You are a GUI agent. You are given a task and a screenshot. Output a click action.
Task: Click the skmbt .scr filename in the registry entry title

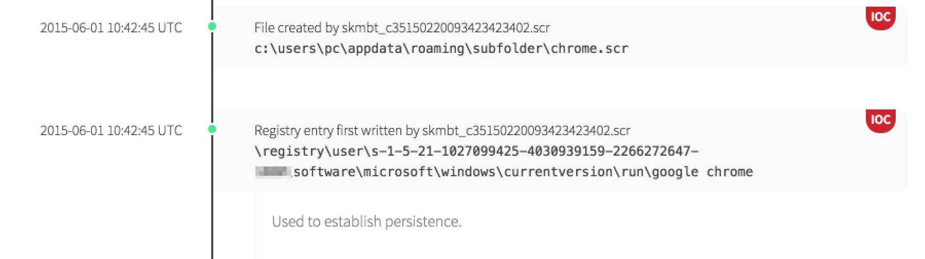tap(526, 131)
